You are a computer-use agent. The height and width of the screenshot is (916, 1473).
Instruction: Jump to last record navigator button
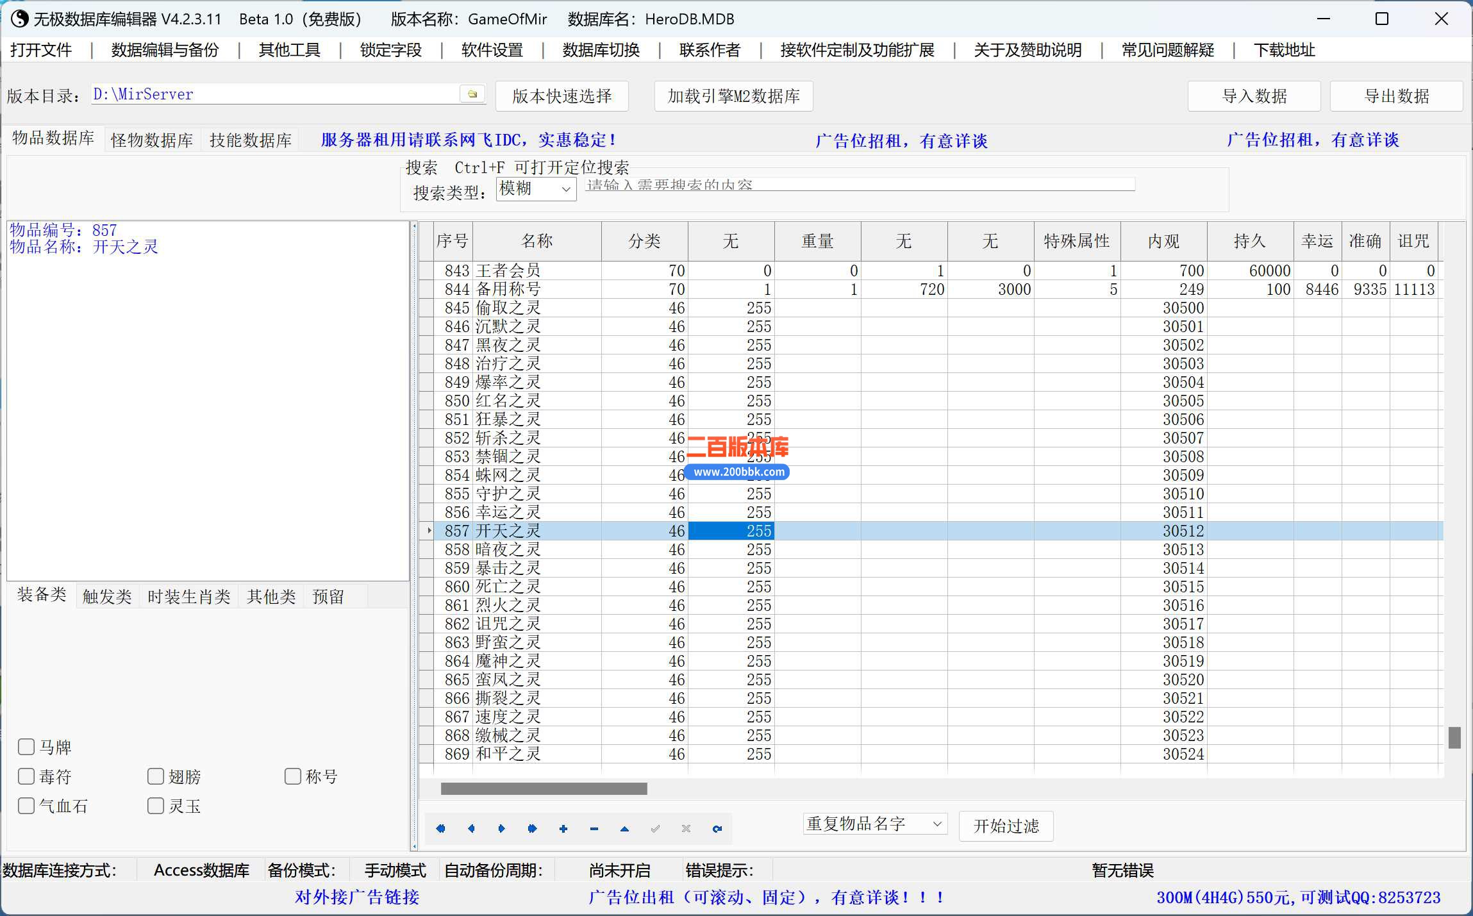coord(532,829)
